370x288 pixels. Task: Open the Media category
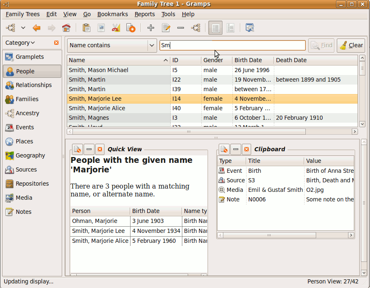[32, 198]
